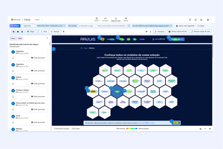Click heatmap marker 10 on hexagon
Viewport: 223px width, 149px height.
pos(125,90)
